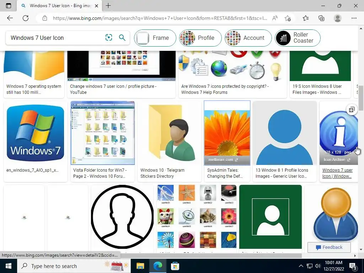Open File Explorer from taskbar
This screenshot has width=364, height=273.
[140, 266]
